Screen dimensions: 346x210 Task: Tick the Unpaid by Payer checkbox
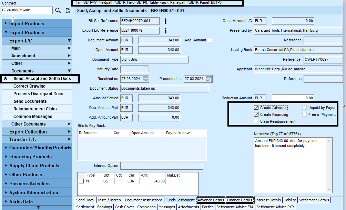305,108
